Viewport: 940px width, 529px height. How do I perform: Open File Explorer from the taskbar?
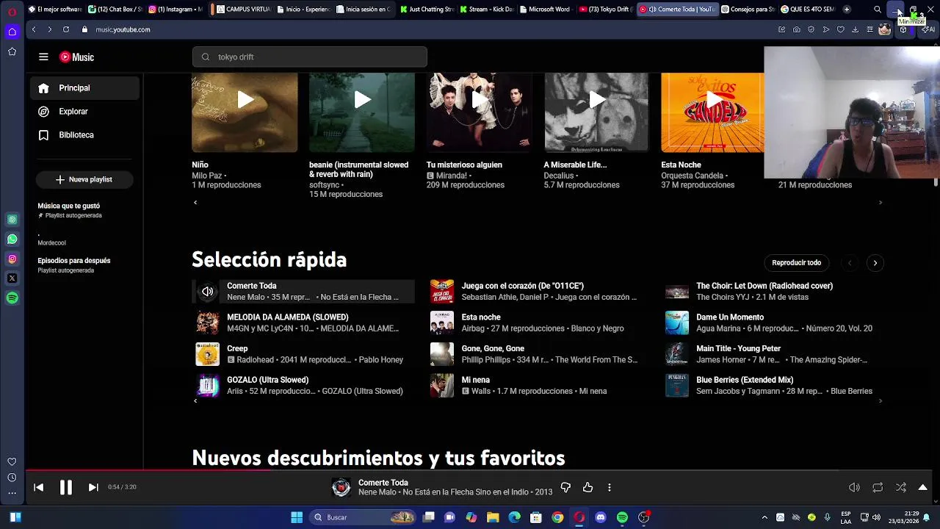click(x=493, y=517)
